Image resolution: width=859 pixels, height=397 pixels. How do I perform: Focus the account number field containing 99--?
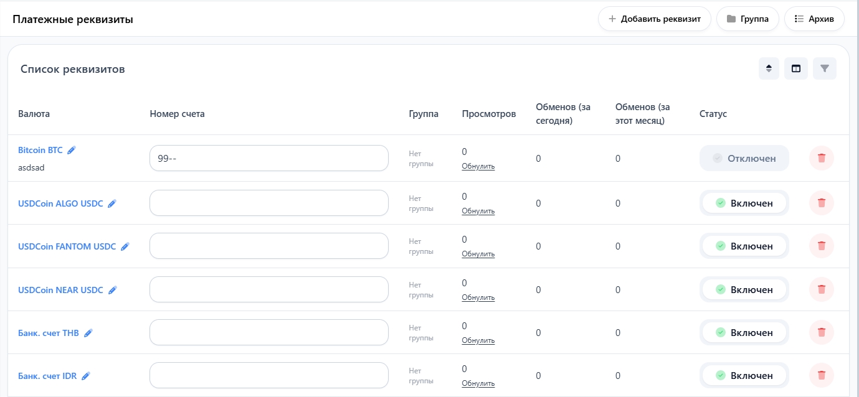(x=268, y=158)
